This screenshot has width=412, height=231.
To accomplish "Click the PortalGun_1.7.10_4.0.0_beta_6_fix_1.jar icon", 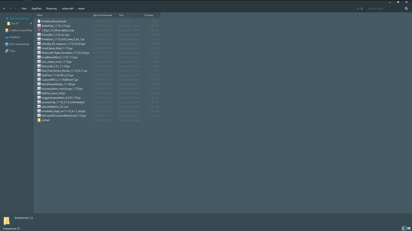I will [x=39, y=39].
